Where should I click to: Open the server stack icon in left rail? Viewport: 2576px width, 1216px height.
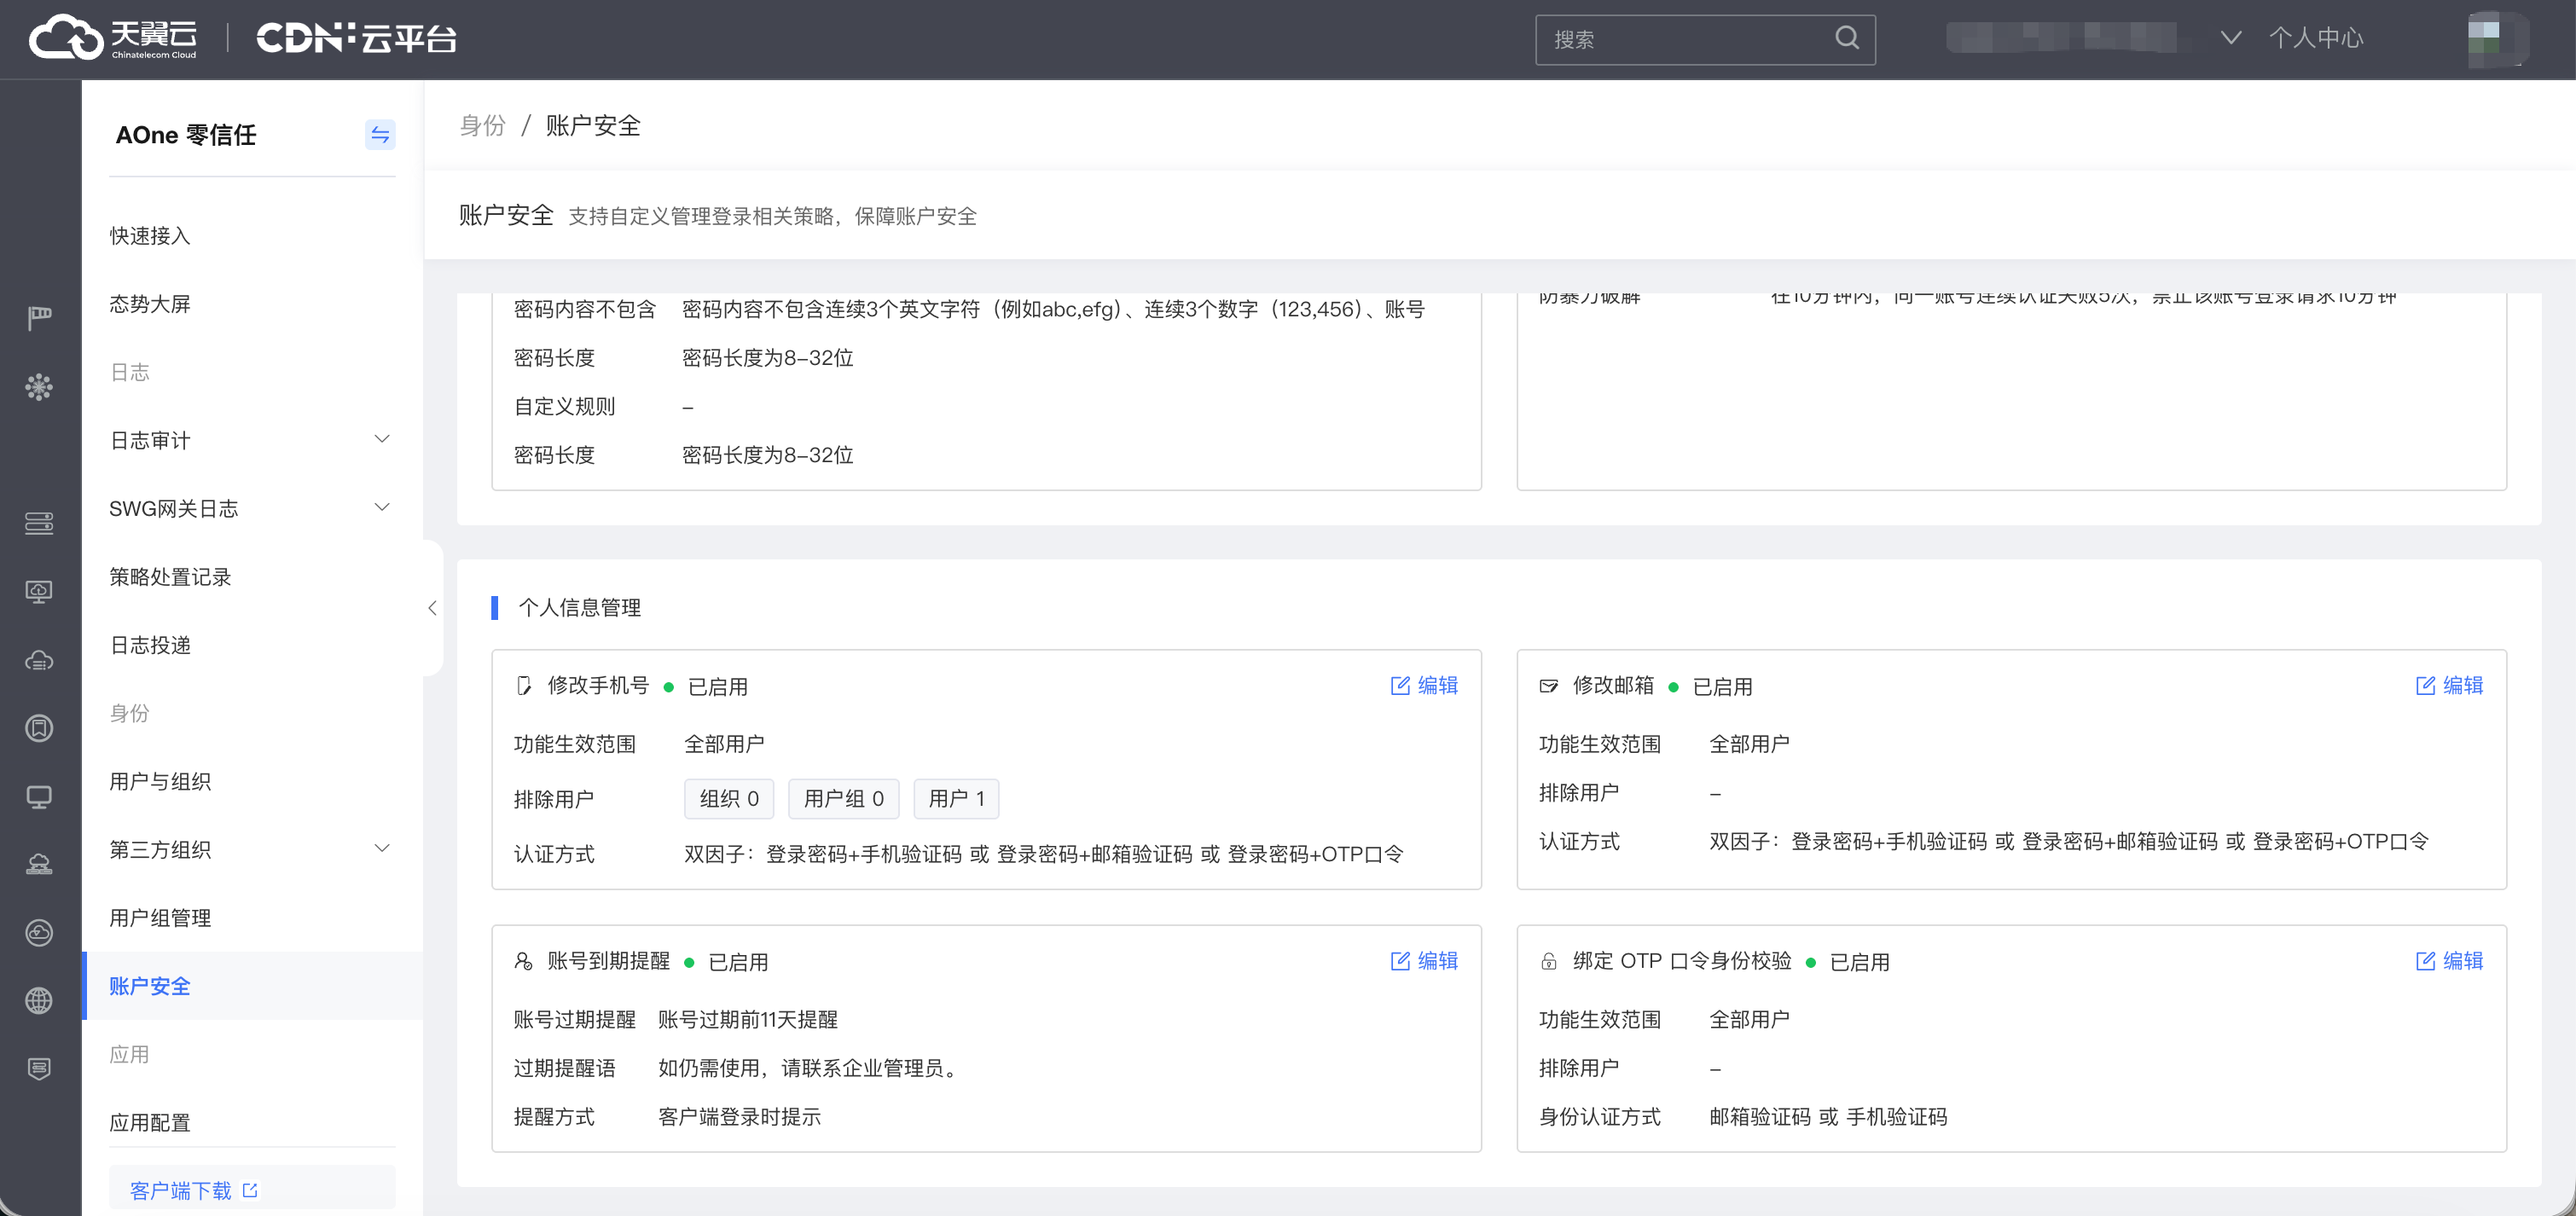click(x=39, y=523)
